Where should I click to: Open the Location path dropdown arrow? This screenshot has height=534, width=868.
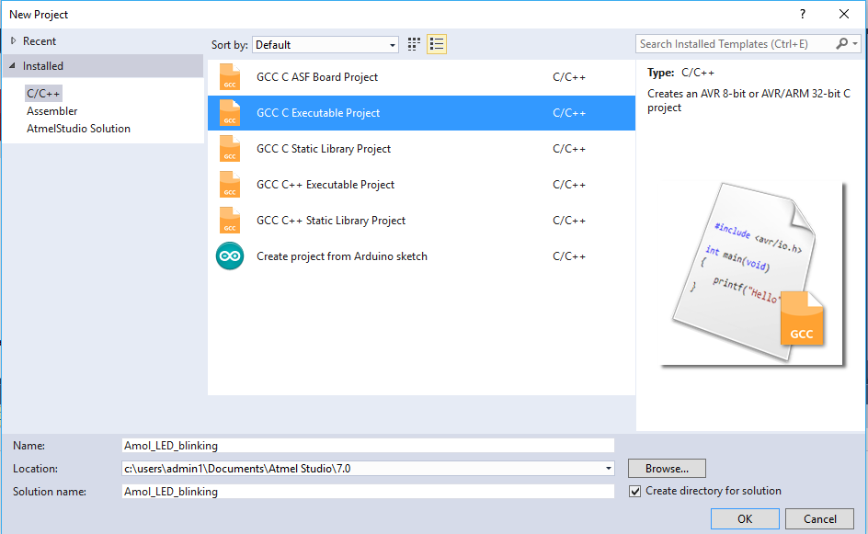tap(609, 469)
